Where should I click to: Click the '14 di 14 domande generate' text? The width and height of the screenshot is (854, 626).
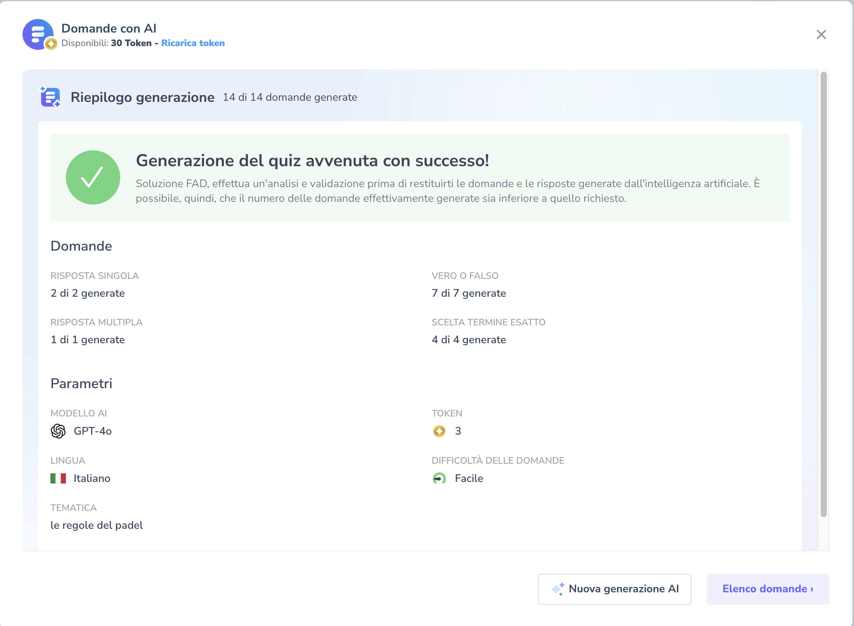[290, 97]
